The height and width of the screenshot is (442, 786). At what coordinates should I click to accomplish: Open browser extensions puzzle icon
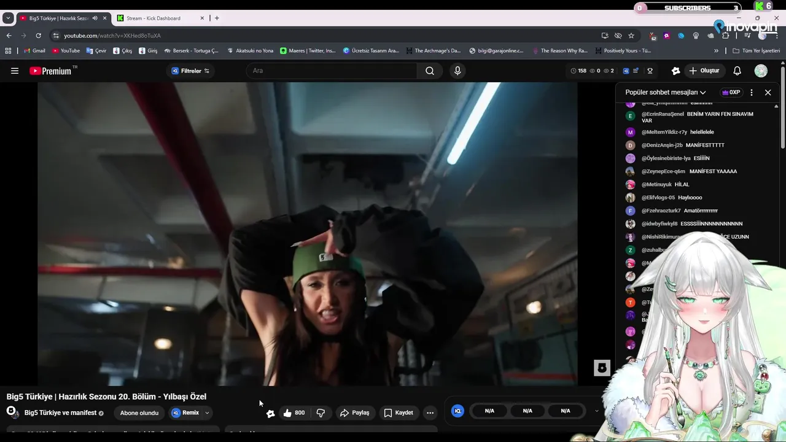coord(725,36)
